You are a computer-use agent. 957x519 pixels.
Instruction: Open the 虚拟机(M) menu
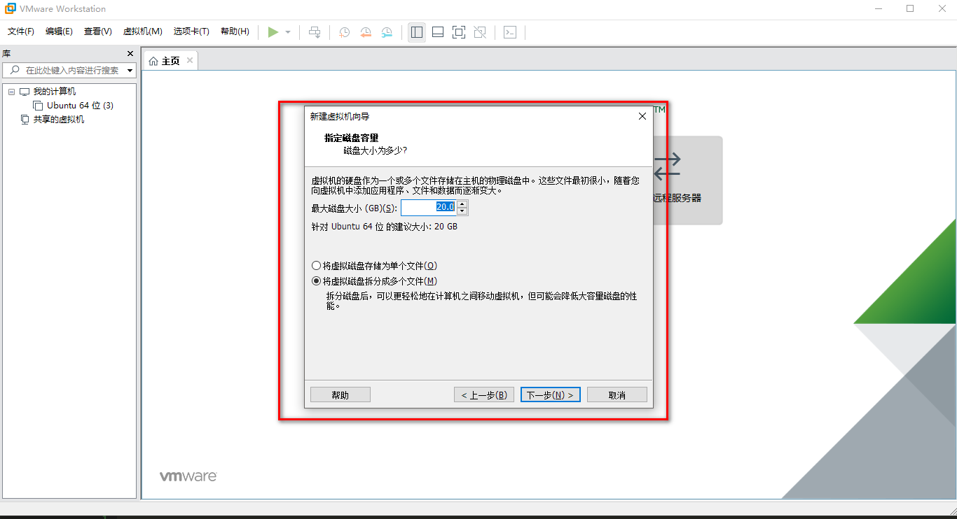click(x=143, y=31)
